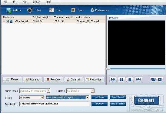Viewport: 166px width, 113px height.
Task: Open the iPod Video MPEG-4 format dropdown
Action: point(88,98)
